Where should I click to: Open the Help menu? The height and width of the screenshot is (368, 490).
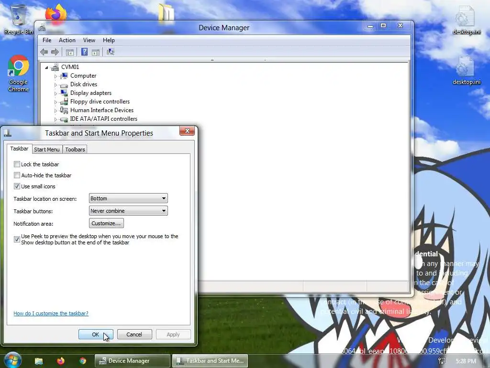click(x=109, y=40)
